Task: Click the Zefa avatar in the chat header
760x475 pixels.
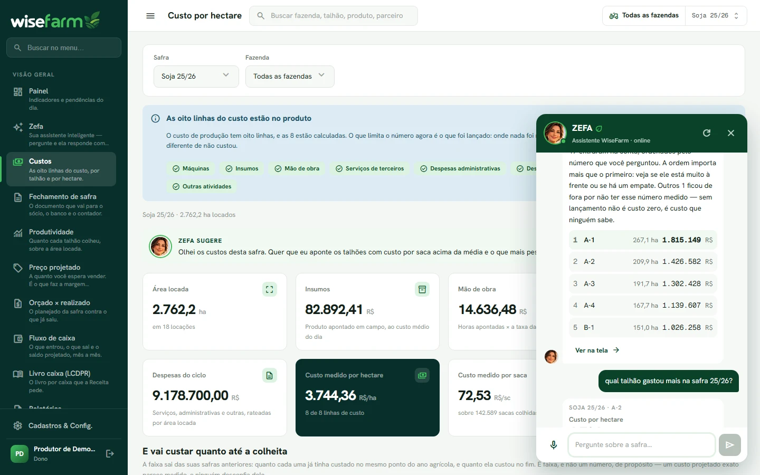Action: coord(555,133)
